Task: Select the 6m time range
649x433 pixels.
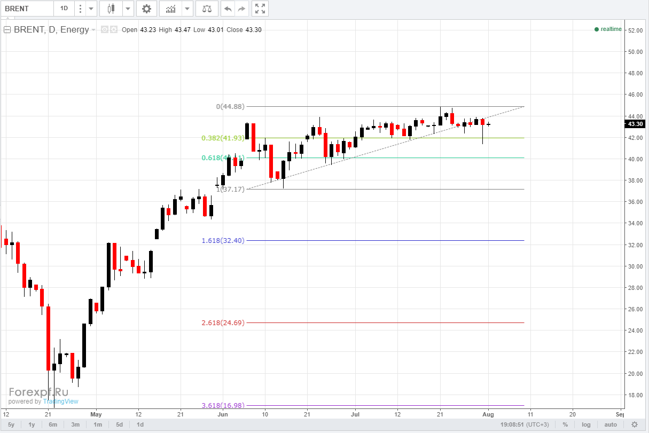Action: (x=53, y=424)
